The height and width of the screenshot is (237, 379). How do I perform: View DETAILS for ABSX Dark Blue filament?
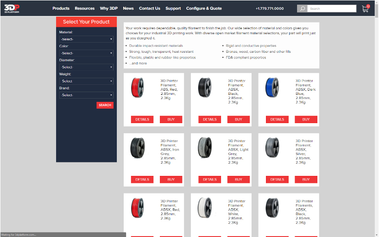pyautogui.click(x=277, y=119)
